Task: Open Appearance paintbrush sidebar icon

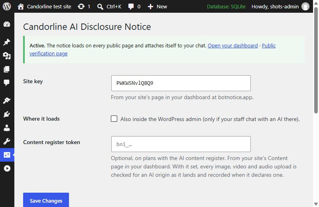Action: [7, 101]
